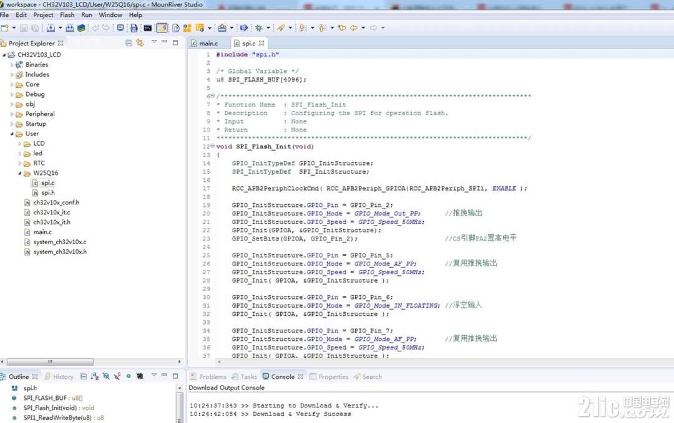Collapse the CH32V103_LCD project node

[x=4, y=55]
